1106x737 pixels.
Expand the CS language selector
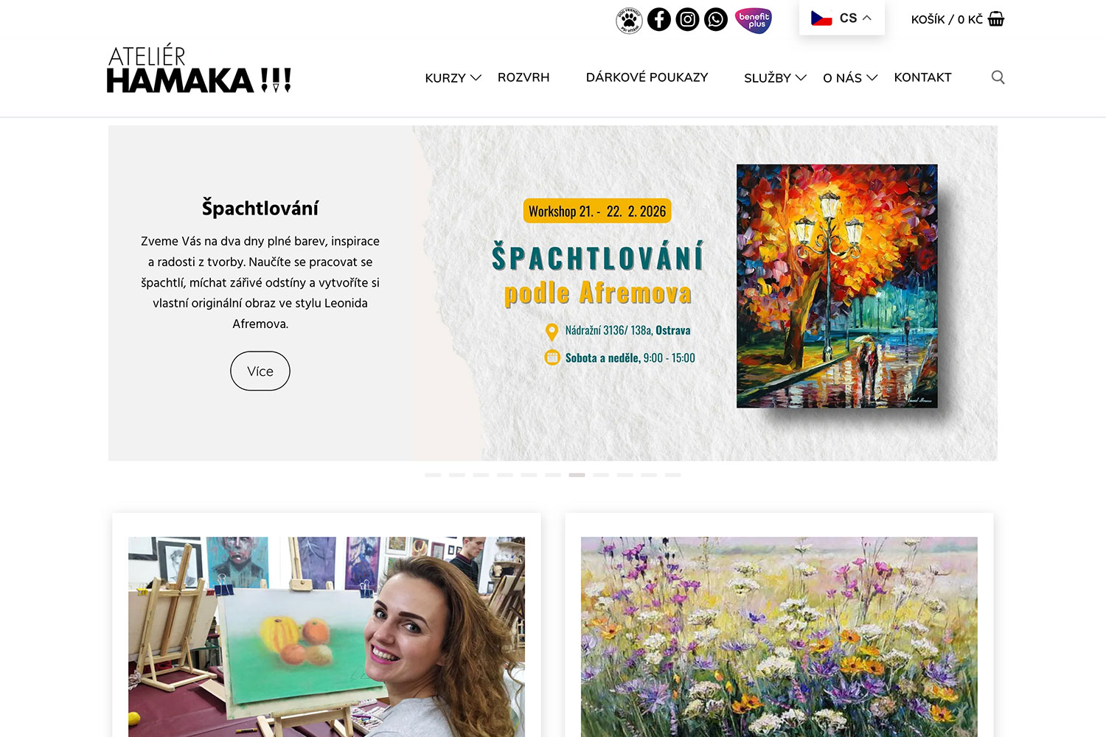(841, 18)
